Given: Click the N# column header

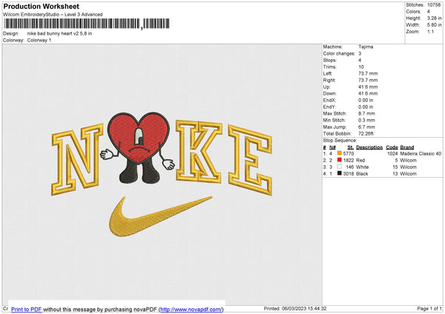Looking at the screenshot, I should tap(332, 147).
